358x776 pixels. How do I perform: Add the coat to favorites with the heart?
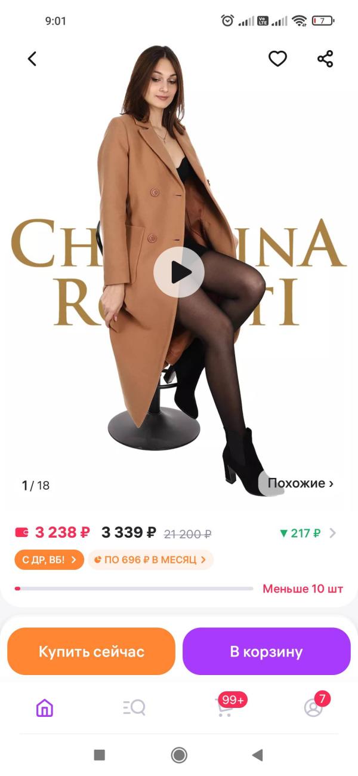pos(277,59)
